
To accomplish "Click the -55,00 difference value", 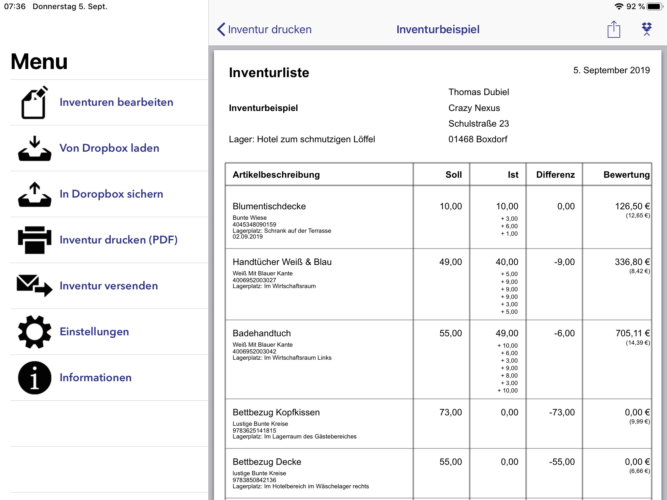I will 562,462.
